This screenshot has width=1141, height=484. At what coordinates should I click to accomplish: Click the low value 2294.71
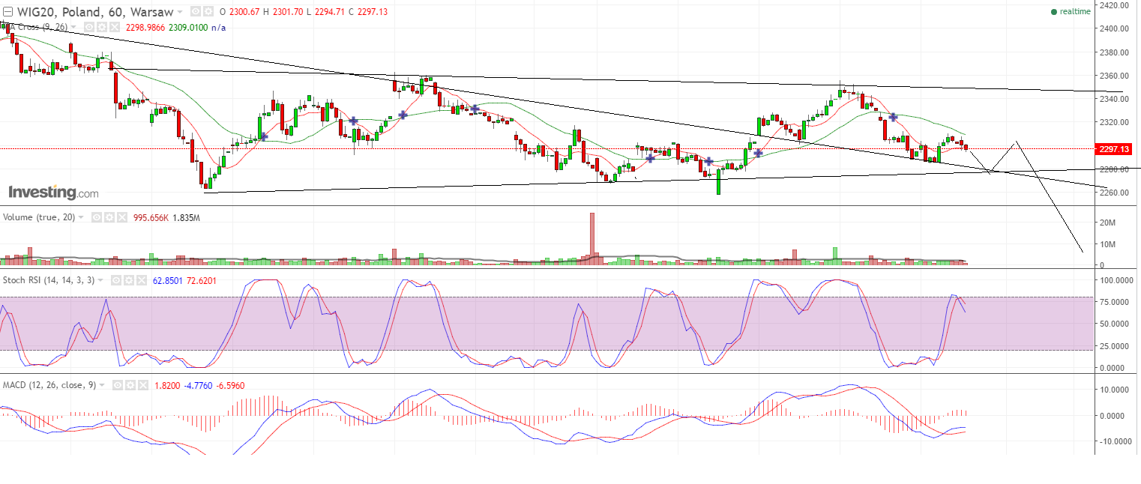click(x=329, y=12)
